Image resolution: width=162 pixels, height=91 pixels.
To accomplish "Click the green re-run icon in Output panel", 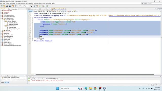I will [x=29, y=79].
